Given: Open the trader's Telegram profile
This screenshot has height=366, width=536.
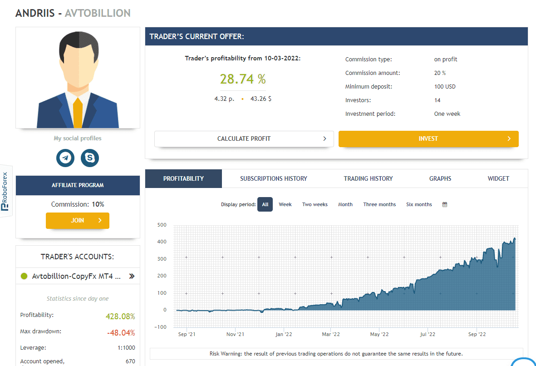Looking at the screenshot, I should (65, 158).
